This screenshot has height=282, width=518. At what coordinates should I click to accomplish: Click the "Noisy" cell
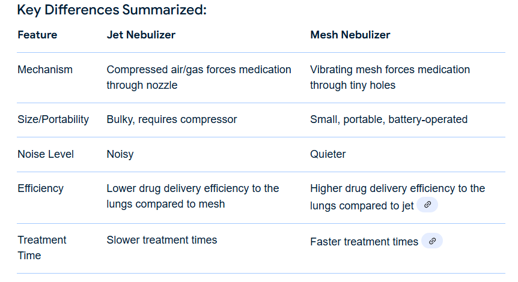[x=120, y=154]
